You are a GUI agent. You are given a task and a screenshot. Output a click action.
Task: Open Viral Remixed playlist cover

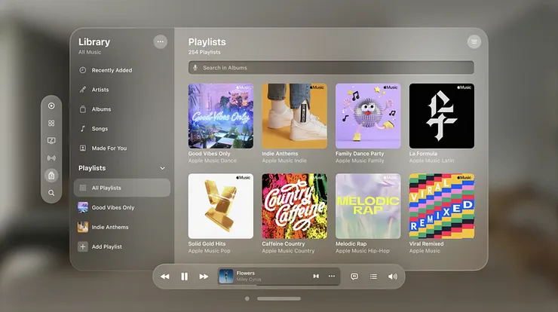pyautogui.click(x=442, y=206)
